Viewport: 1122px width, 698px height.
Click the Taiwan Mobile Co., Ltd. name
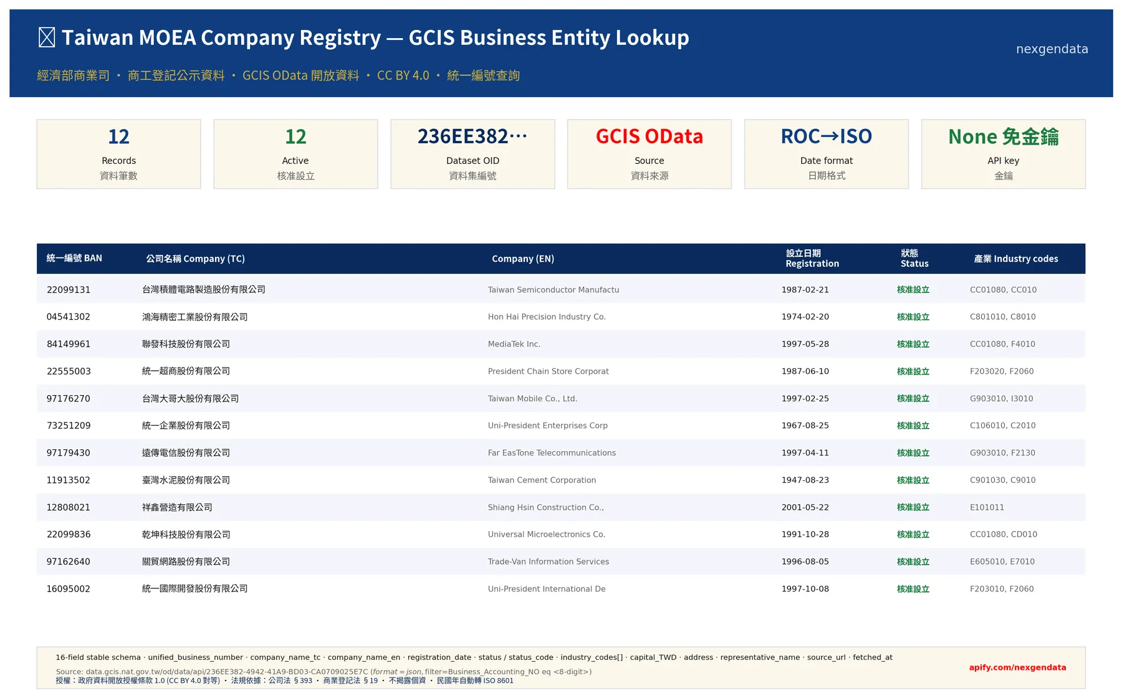(532, 398)
